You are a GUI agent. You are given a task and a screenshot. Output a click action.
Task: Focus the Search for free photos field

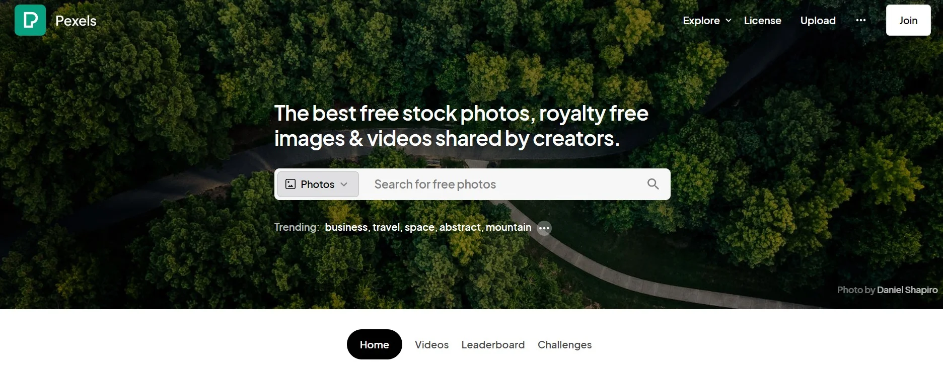point(503,184)
